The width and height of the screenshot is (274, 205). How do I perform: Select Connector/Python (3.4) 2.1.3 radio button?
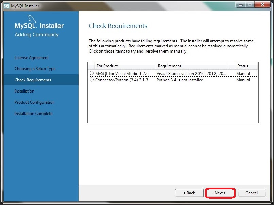click(x=92, y=80)
